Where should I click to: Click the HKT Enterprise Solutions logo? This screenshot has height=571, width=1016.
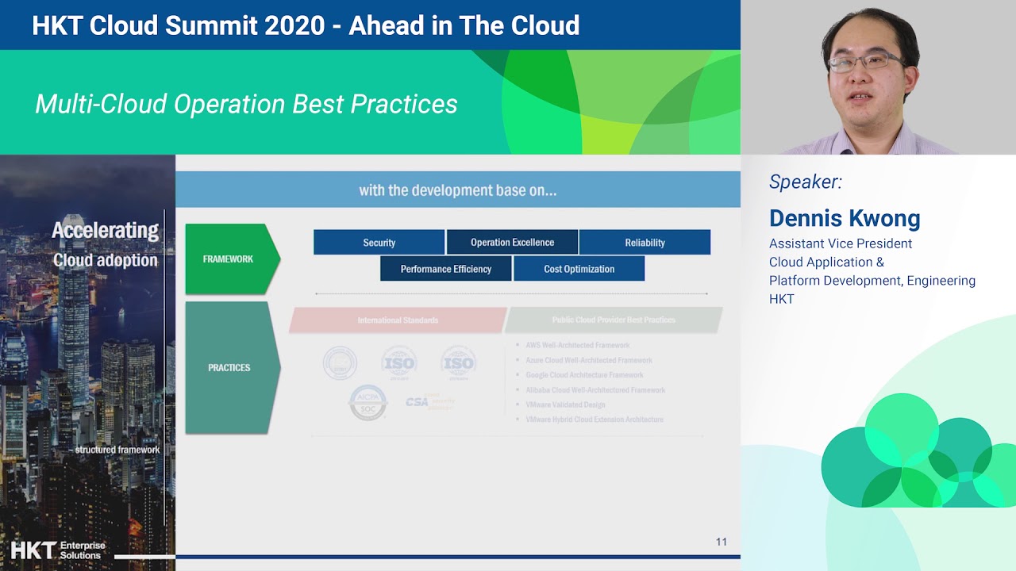[x=58, y=550]
